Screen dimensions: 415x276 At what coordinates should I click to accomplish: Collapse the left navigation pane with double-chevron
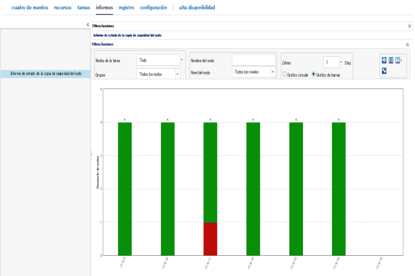(x=88, y=25)
